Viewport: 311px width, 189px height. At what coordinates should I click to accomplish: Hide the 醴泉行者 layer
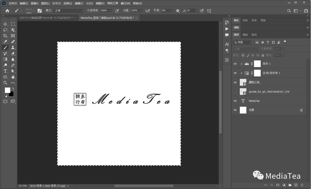pos(235,82)
